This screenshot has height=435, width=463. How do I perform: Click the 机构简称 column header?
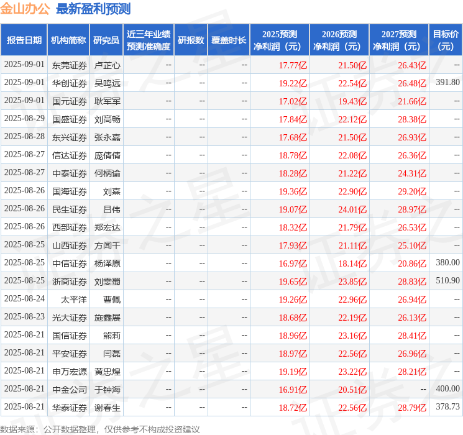(x=68, y=40)
